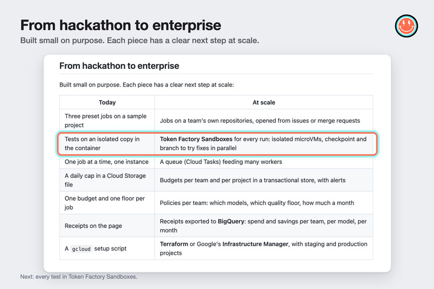Select 'Three preset jobs on a sample project' cell
434x289 pixels.
coord(107,121)
